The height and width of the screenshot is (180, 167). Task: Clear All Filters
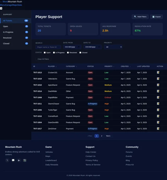[43, 59]
